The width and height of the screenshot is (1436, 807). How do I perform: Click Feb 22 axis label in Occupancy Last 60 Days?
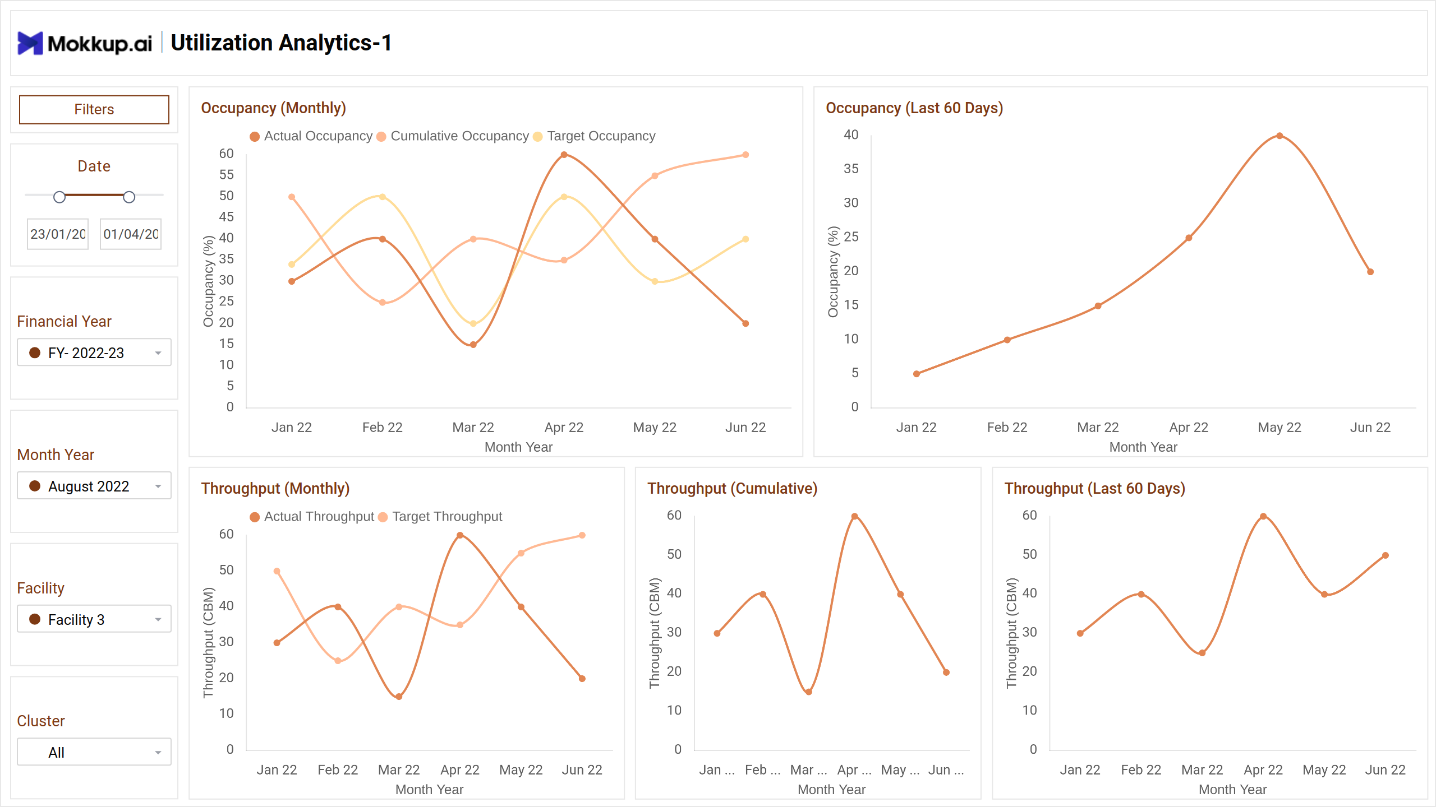[x=1007, y=427]
